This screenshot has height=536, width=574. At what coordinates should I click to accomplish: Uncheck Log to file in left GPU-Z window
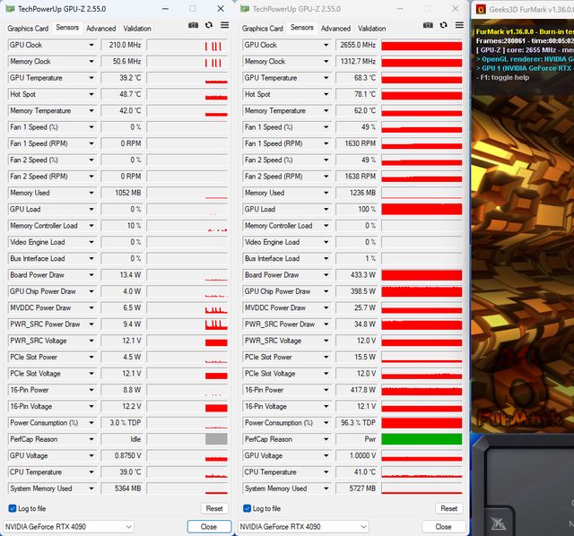point(13,508)
